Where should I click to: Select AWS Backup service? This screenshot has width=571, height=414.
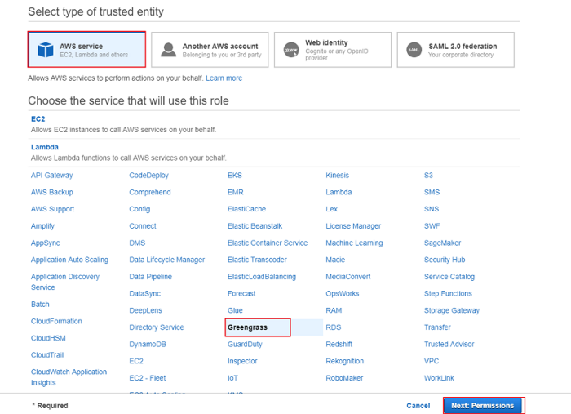(x=51, y=192)
